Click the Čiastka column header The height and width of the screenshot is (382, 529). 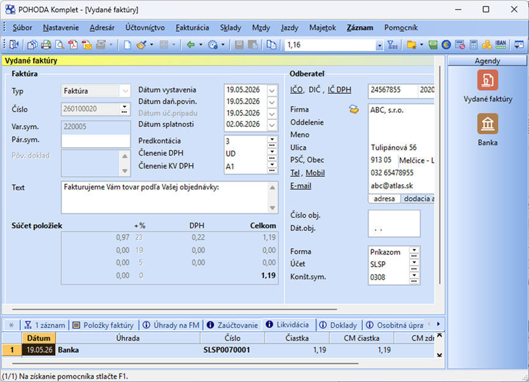point(297,338)
